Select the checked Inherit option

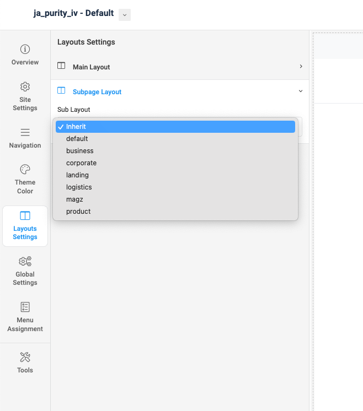175,127
